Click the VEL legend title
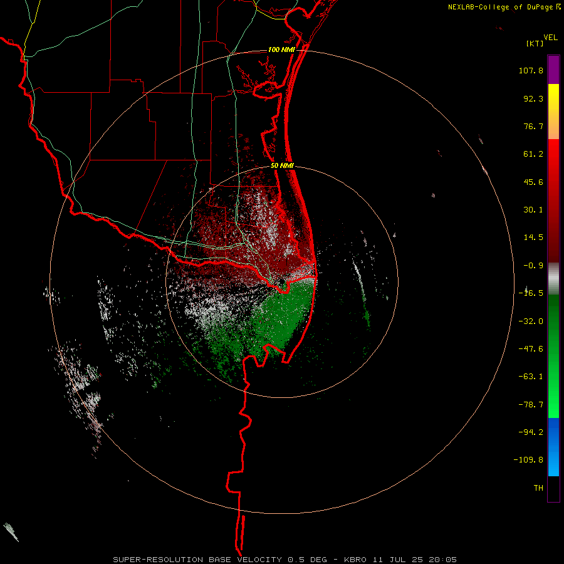564x564 pixels. (x=550, y=38)
